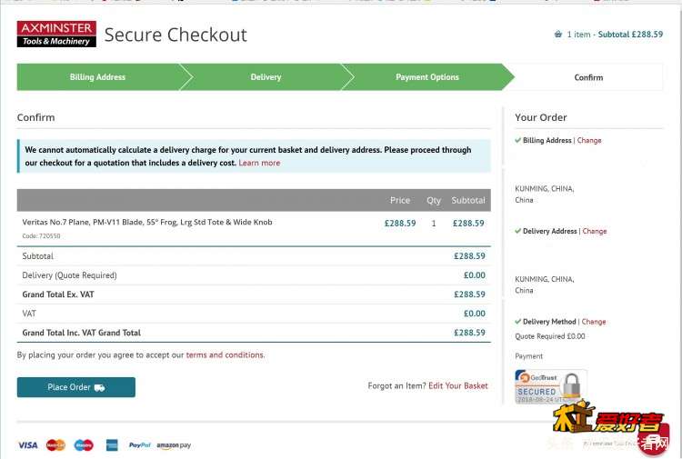This screenshot has height=459, width=682.
Task: Change the Delivery Address
Action: 594,231
